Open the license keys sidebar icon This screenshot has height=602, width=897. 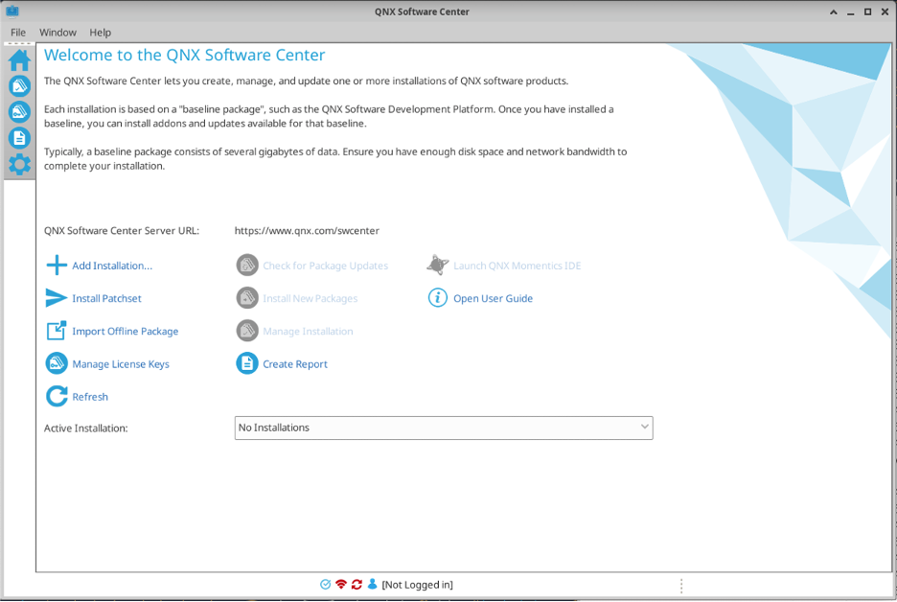pyautogui.click(x=19, y=112)
